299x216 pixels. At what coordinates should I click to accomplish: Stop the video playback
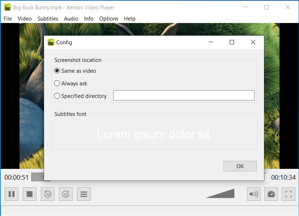point(30,194)
